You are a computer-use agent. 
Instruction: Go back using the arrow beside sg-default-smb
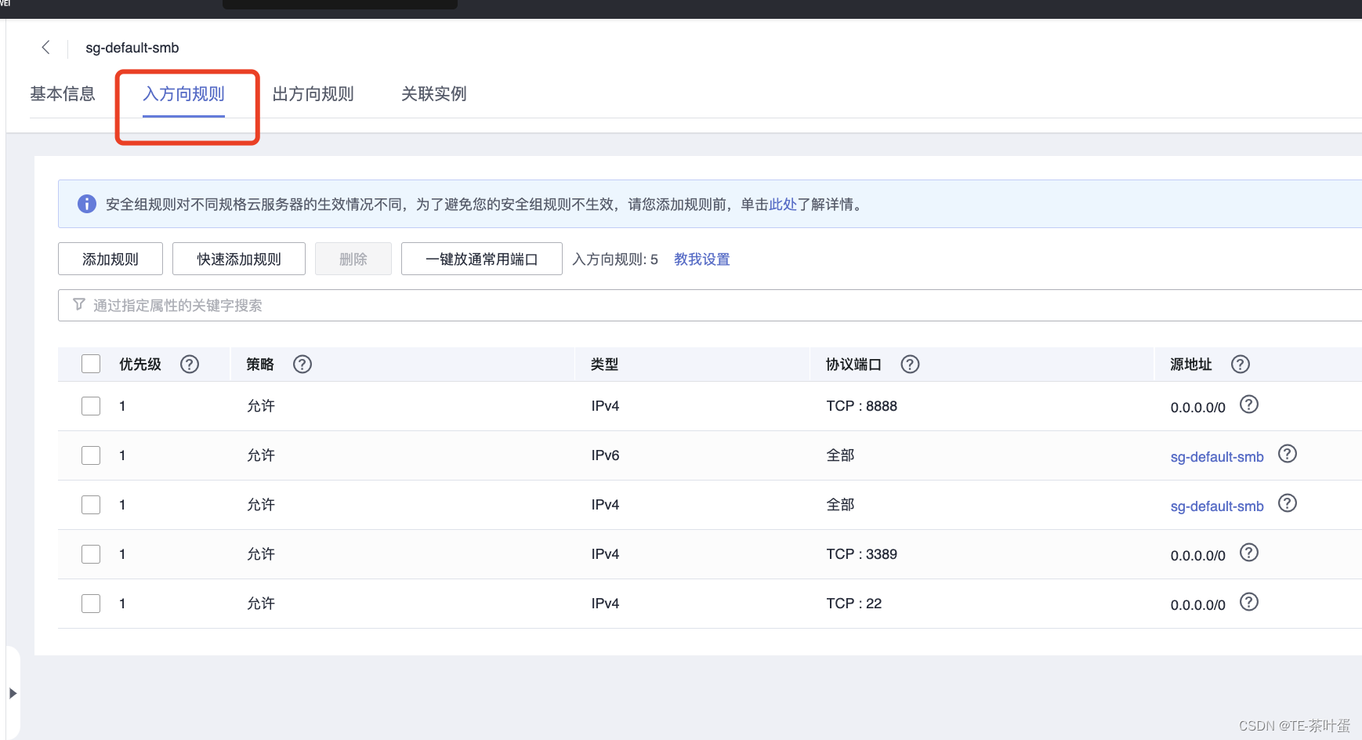pyautogui.click(x=46, y=47)
